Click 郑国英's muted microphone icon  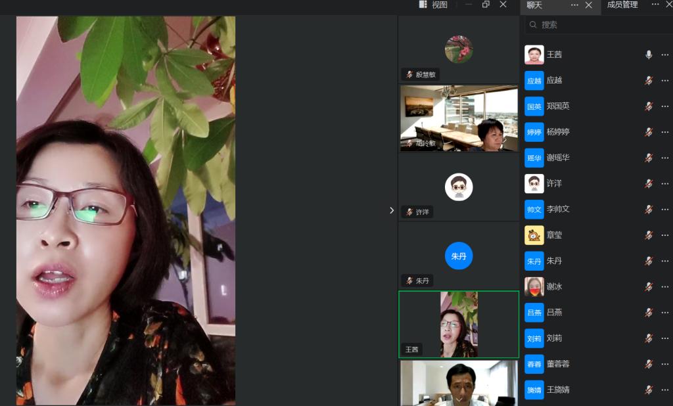(x=649, y=106)
